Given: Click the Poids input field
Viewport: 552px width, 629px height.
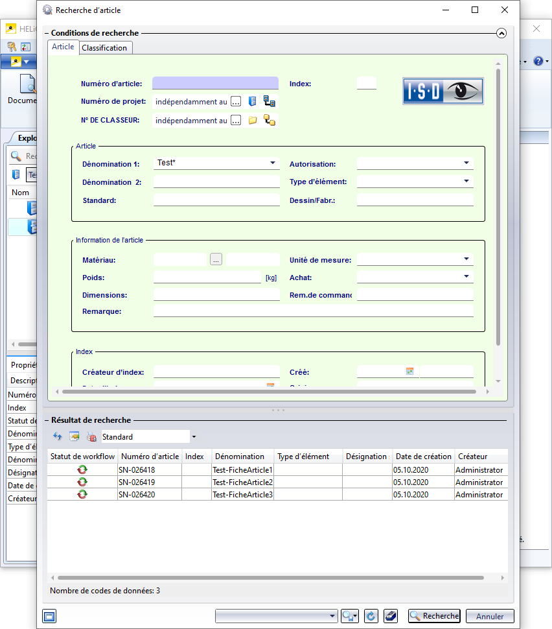Looking at the screenshot, I should click(207, 277).
